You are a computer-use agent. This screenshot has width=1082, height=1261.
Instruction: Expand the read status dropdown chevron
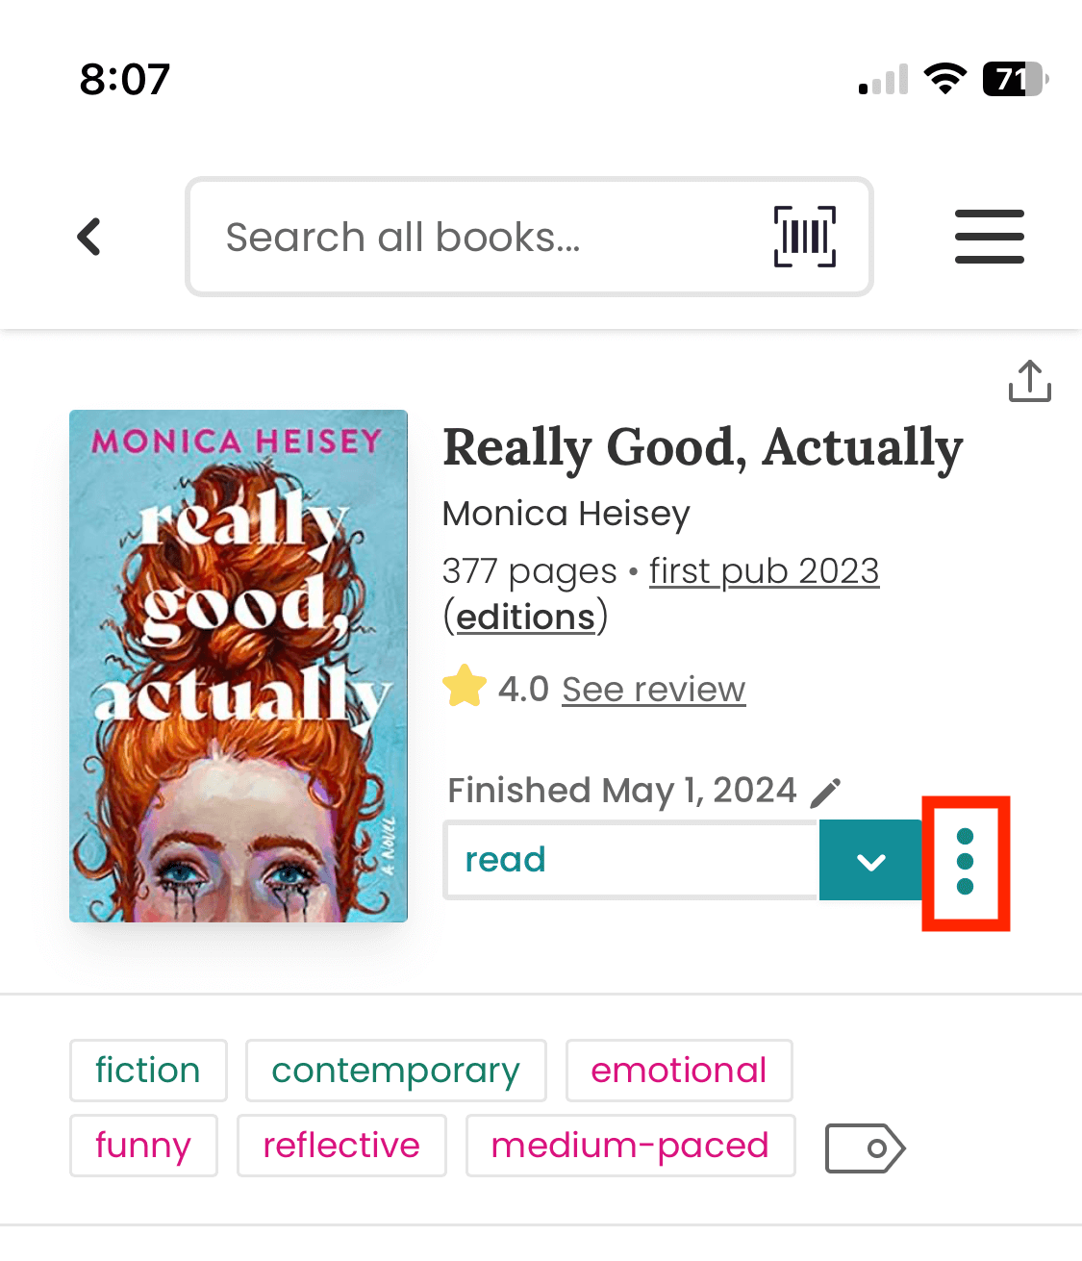(x=869, y=860)
